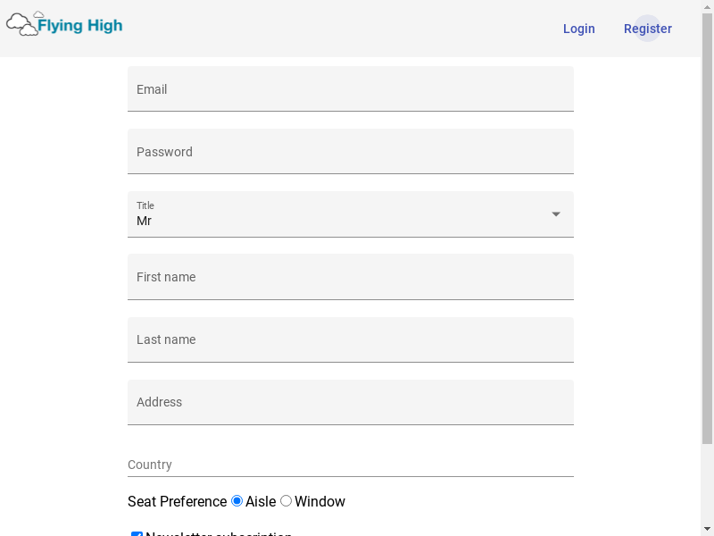Go to the Register link

[x=648, y=29]
